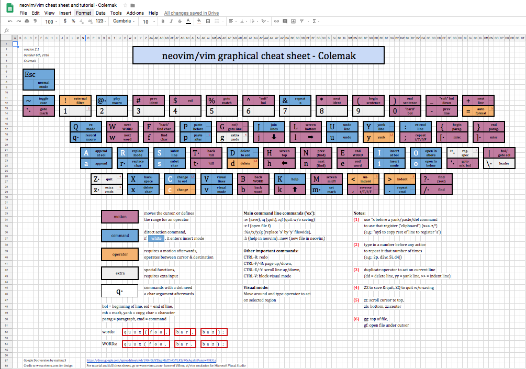526x369 pixels.
Task: Select the pink 'motion' legend cell
Action: tap(120, 217)
